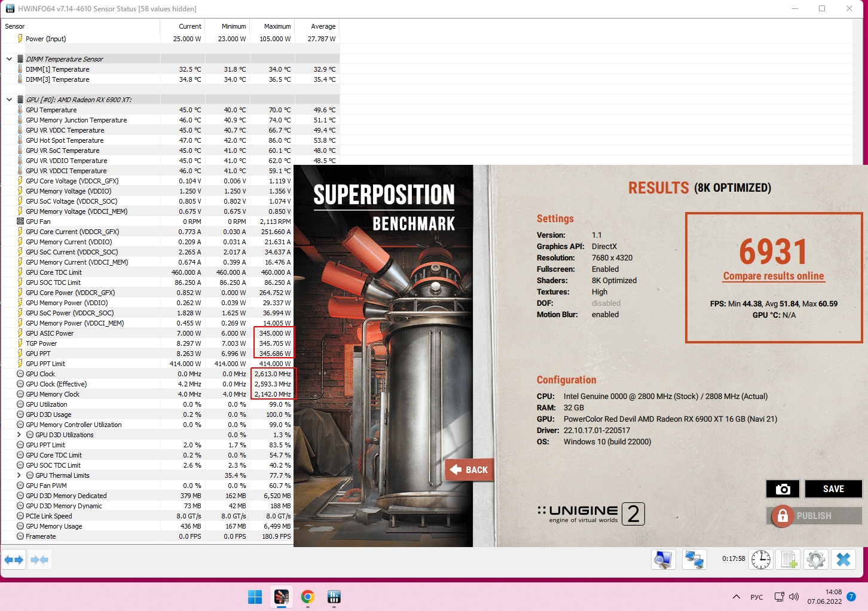Select the GPU Memory Usage row
This screenshot has height=611, width=868.
click(147, 526)
